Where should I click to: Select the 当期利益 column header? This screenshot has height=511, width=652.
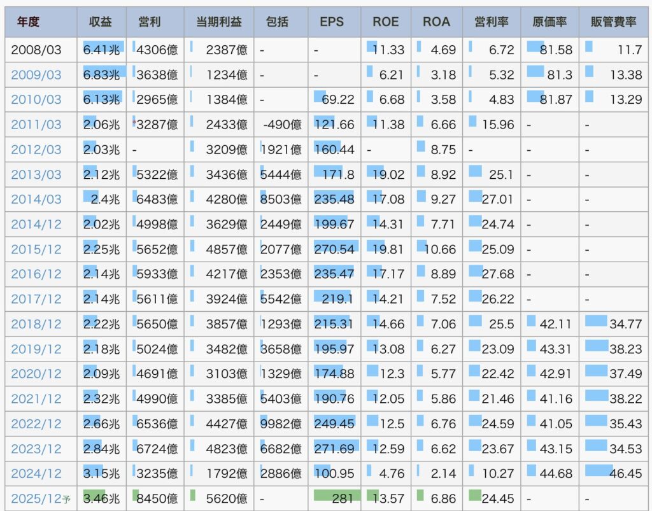pyautogui.click(x=218, y=22)
